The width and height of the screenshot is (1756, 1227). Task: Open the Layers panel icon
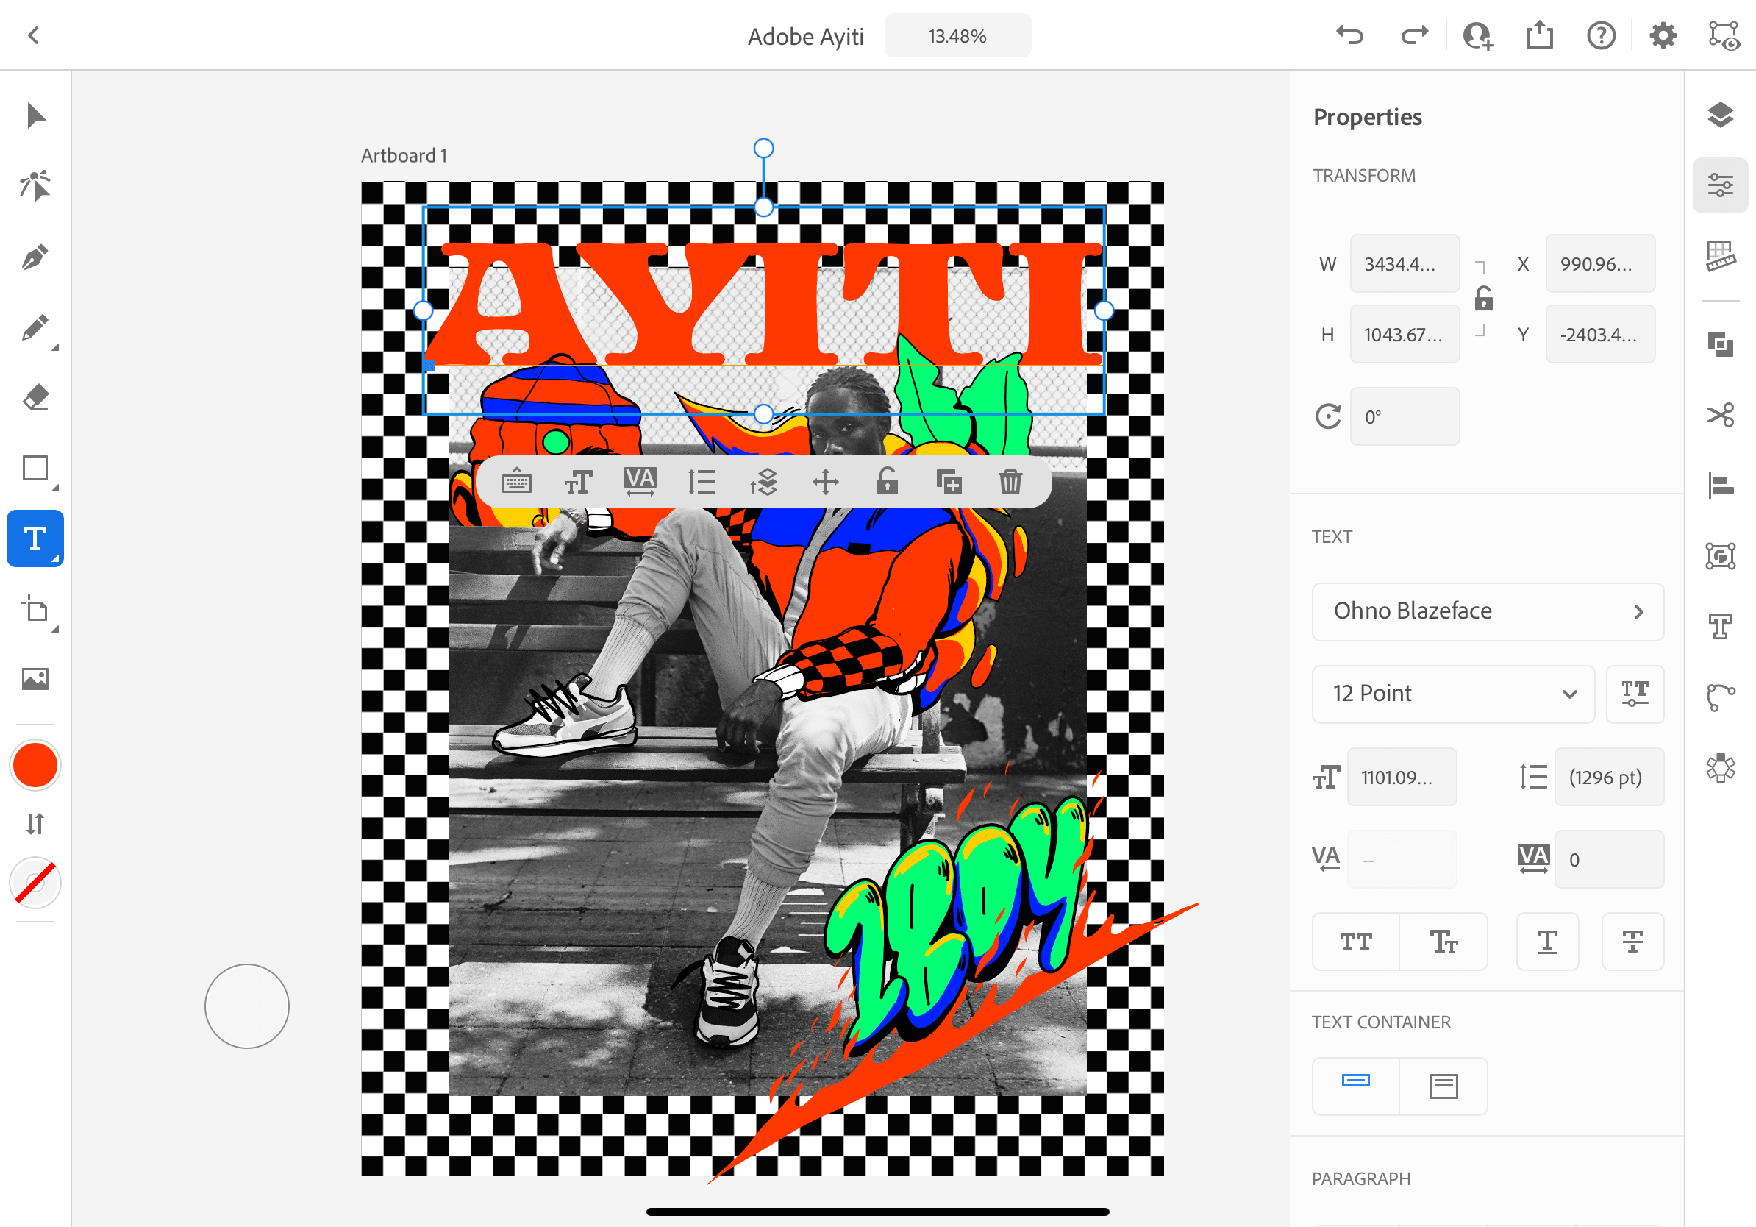[1720, 115]
